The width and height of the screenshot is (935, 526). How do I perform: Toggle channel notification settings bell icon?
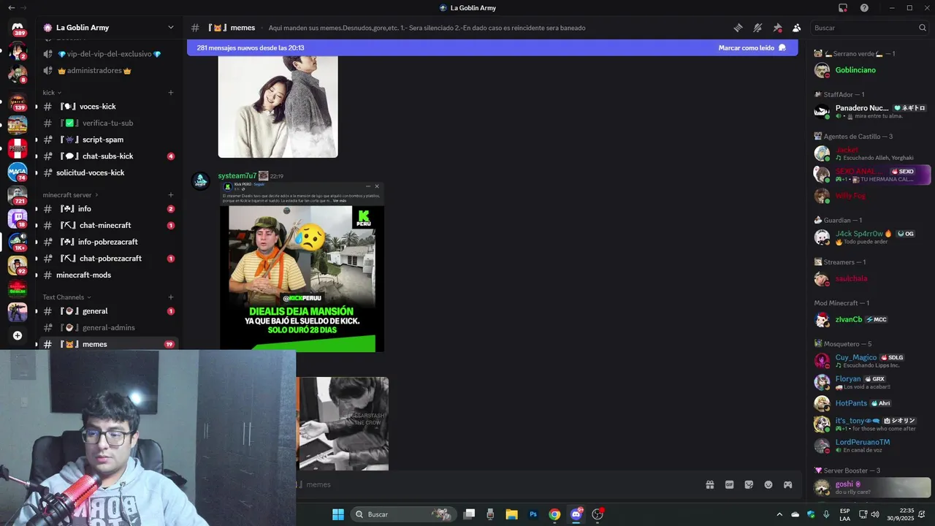click(x=757, y=28)
